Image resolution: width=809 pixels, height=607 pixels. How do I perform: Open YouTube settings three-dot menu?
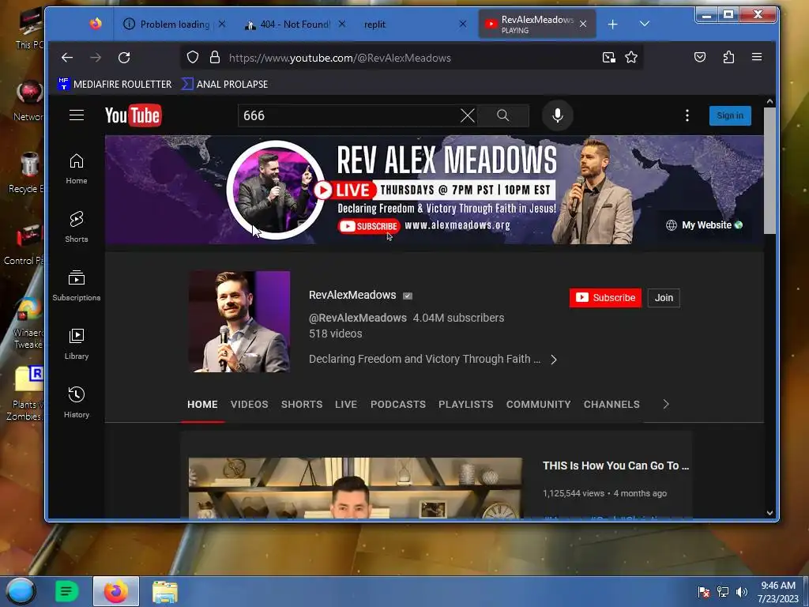[x=687, y=115]
